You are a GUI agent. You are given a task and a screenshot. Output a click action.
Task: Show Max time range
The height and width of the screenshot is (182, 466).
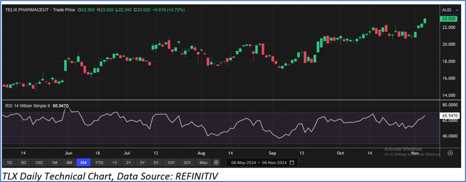tap(204, 163)
